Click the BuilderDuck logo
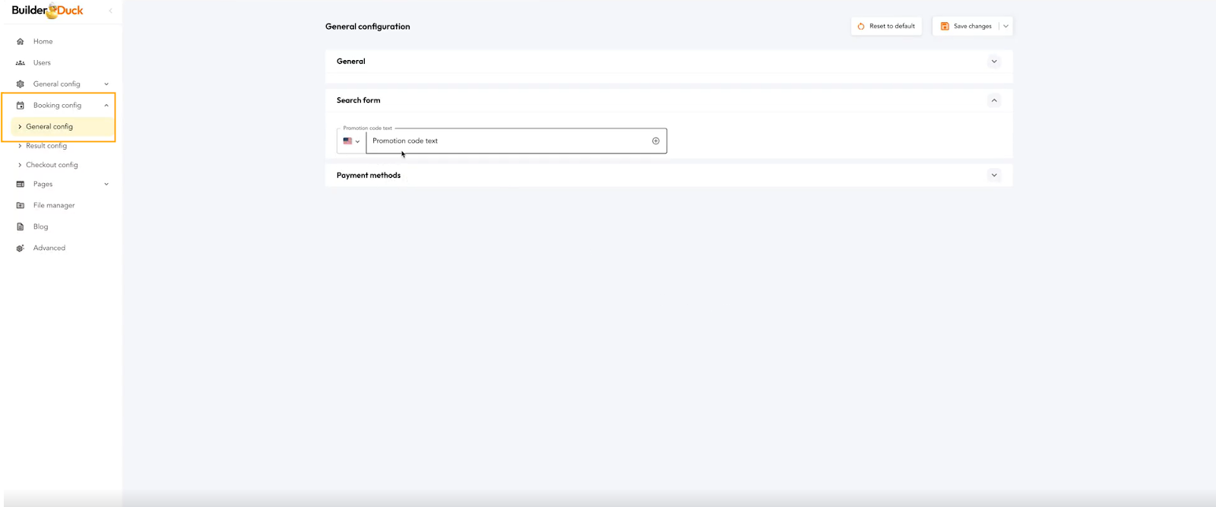Screen dimensions: 1216x507 47,11
